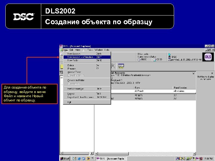Choose Delete from the File menu
This screenshot has width=215, height=161.
[x=87, y=65]
